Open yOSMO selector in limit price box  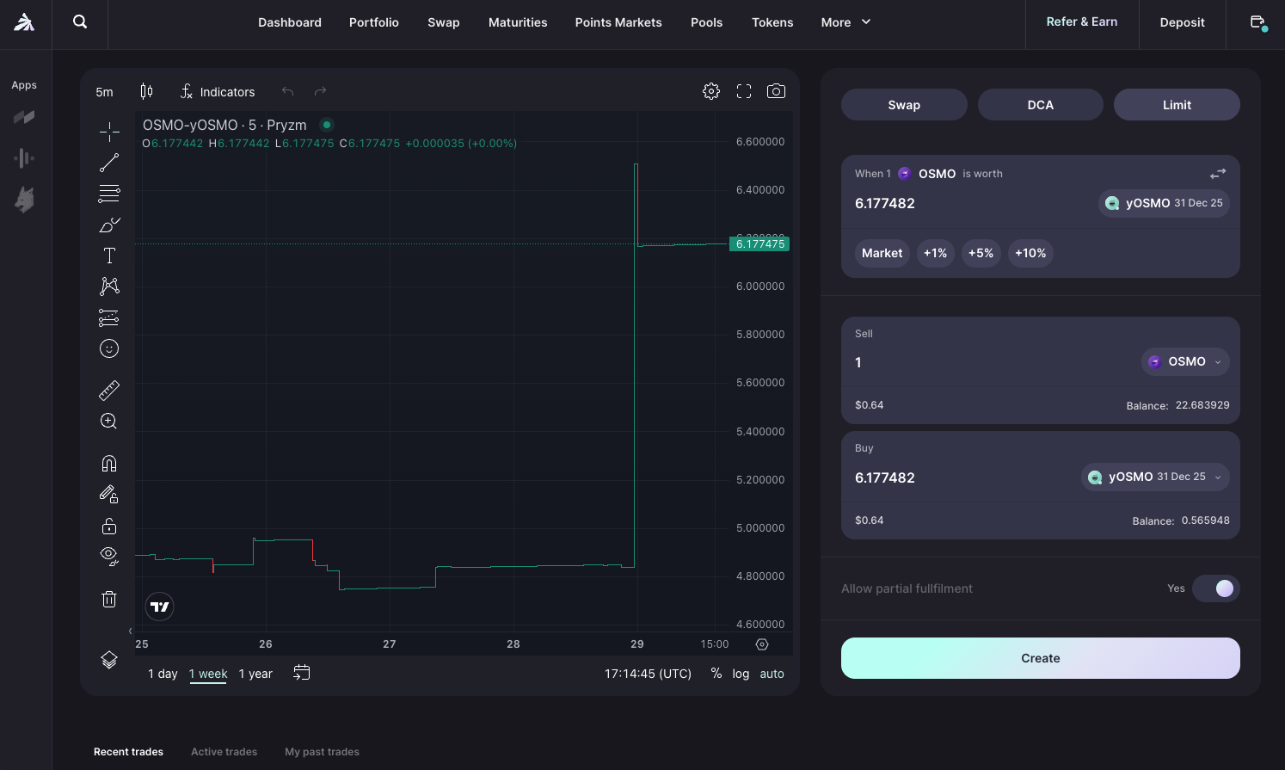[x=1164, y=203]
